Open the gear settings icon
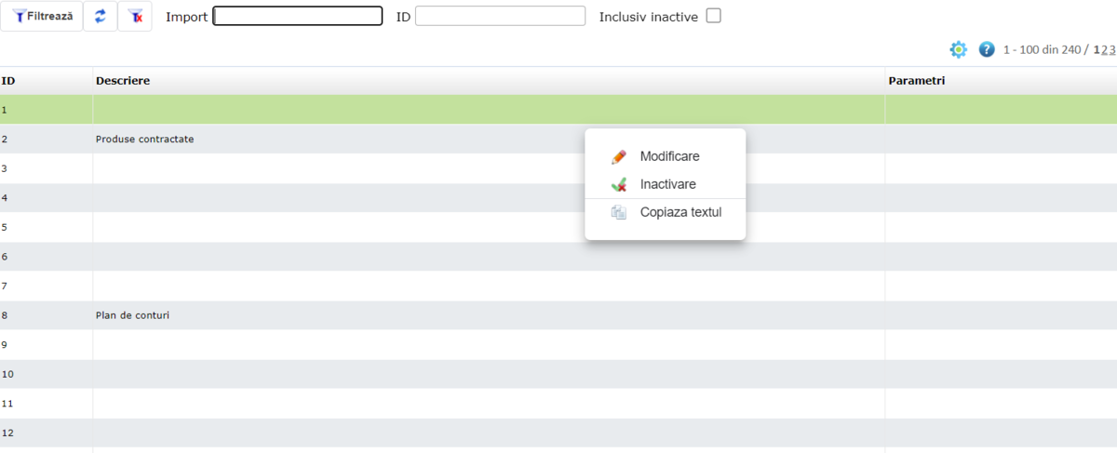This screenshot has height=453, width=1117. pyautogui.click(x=958, y=49)
